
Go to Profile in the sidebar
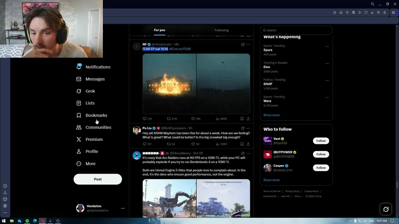(87, 152)
